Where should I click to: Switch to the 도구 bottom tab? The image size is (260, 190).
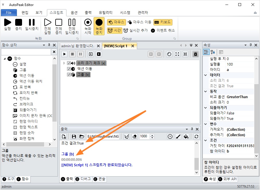click(9, 179)
